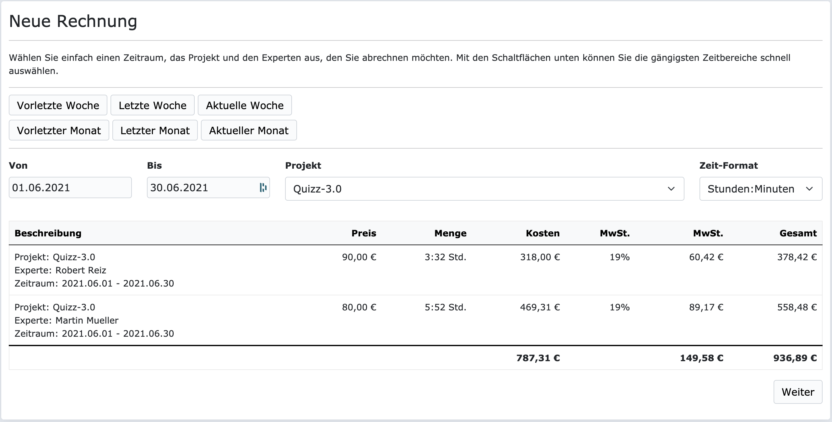The width and height of the screenshot is (832, 422).
Task: Click the Menge column header
Action: pyautogui.click(x=450, y=233)
